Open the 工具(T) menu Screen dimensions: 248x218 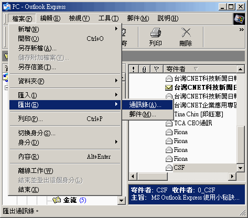(x=109, y=18)
